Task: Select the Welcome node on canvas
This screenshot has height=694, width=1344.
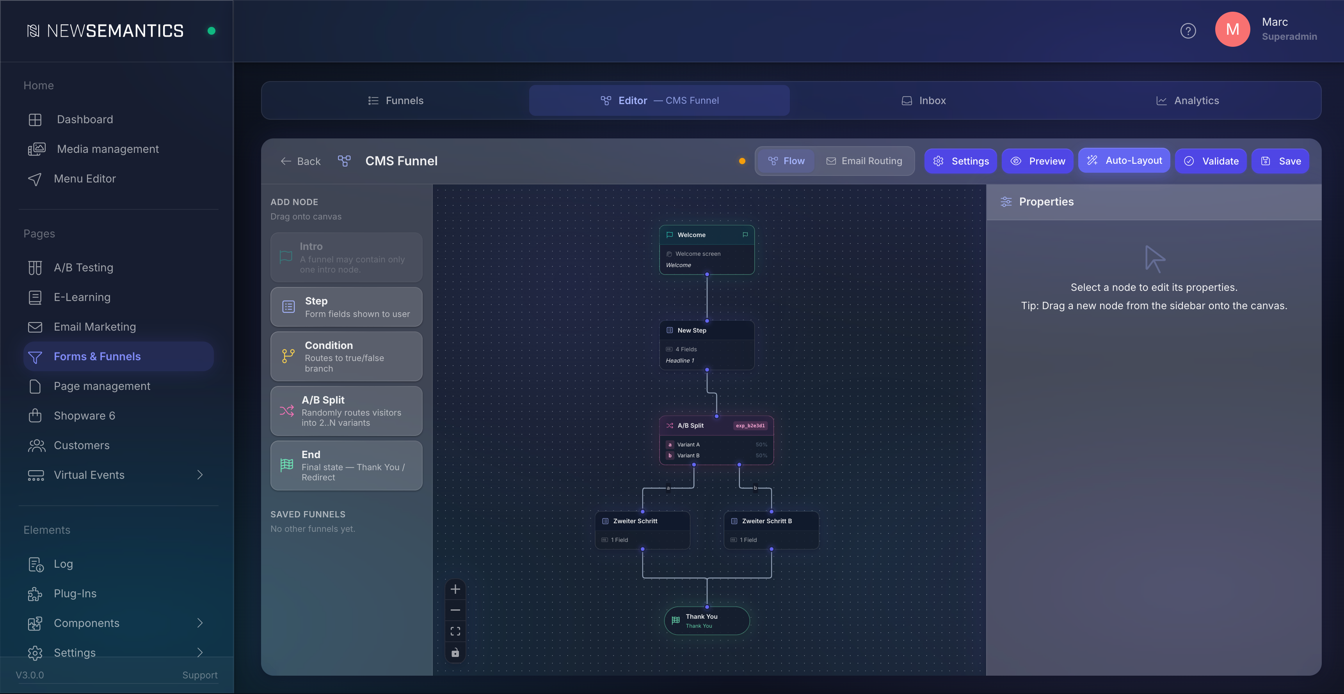Action: (707, 250)
